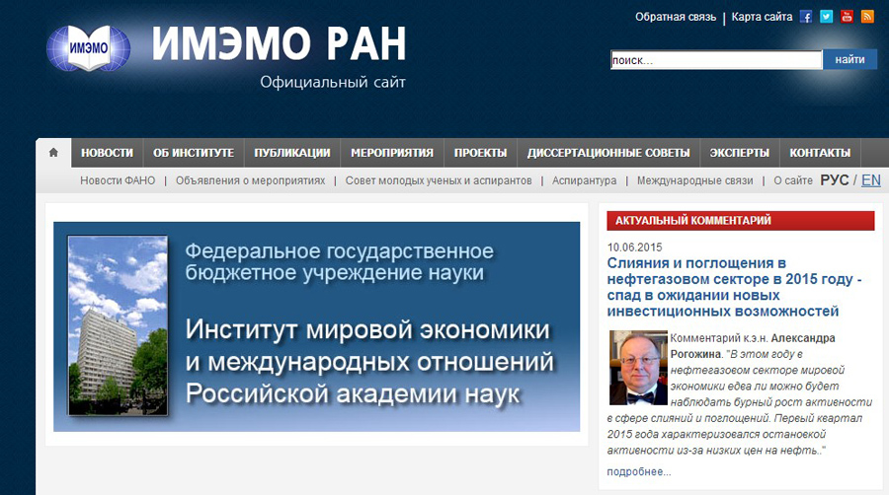Screen dimensions: 889x495
Task: Click the 10.06.2015 article date
Action: pyautogui.click(x=634, y=247)
